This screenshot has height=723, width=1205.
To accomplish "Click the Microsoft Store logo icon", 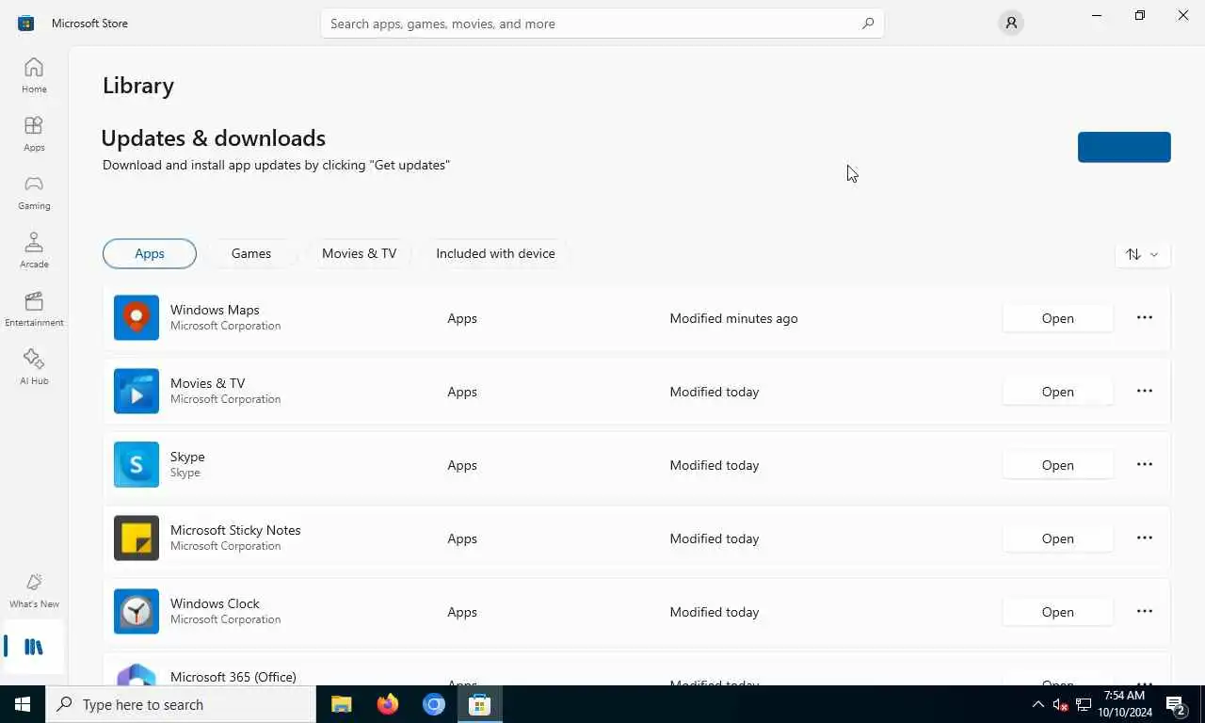I will point(25,23).
